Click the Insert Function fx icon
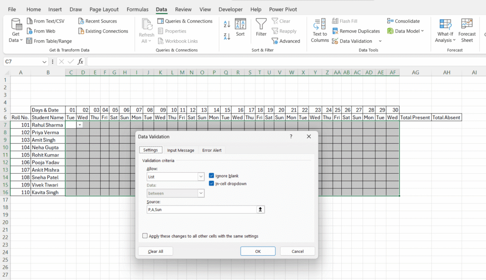The height and width of the screenshot is (280, 486). [x=80, y=61]
